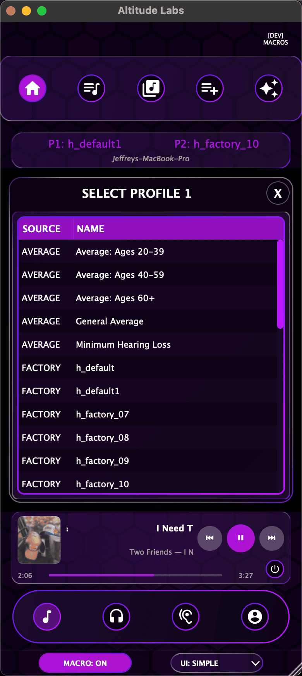Pause the currently playing track
This screenshot has height=676, width=302.
(x=240, y=538)
